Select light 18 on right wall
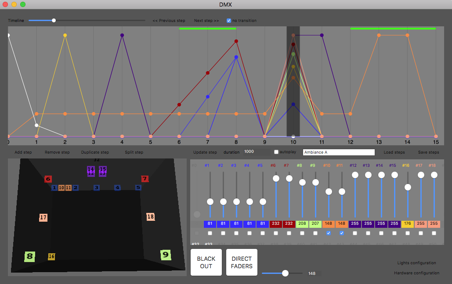452x284 pixels. click(x=150, y=216)
